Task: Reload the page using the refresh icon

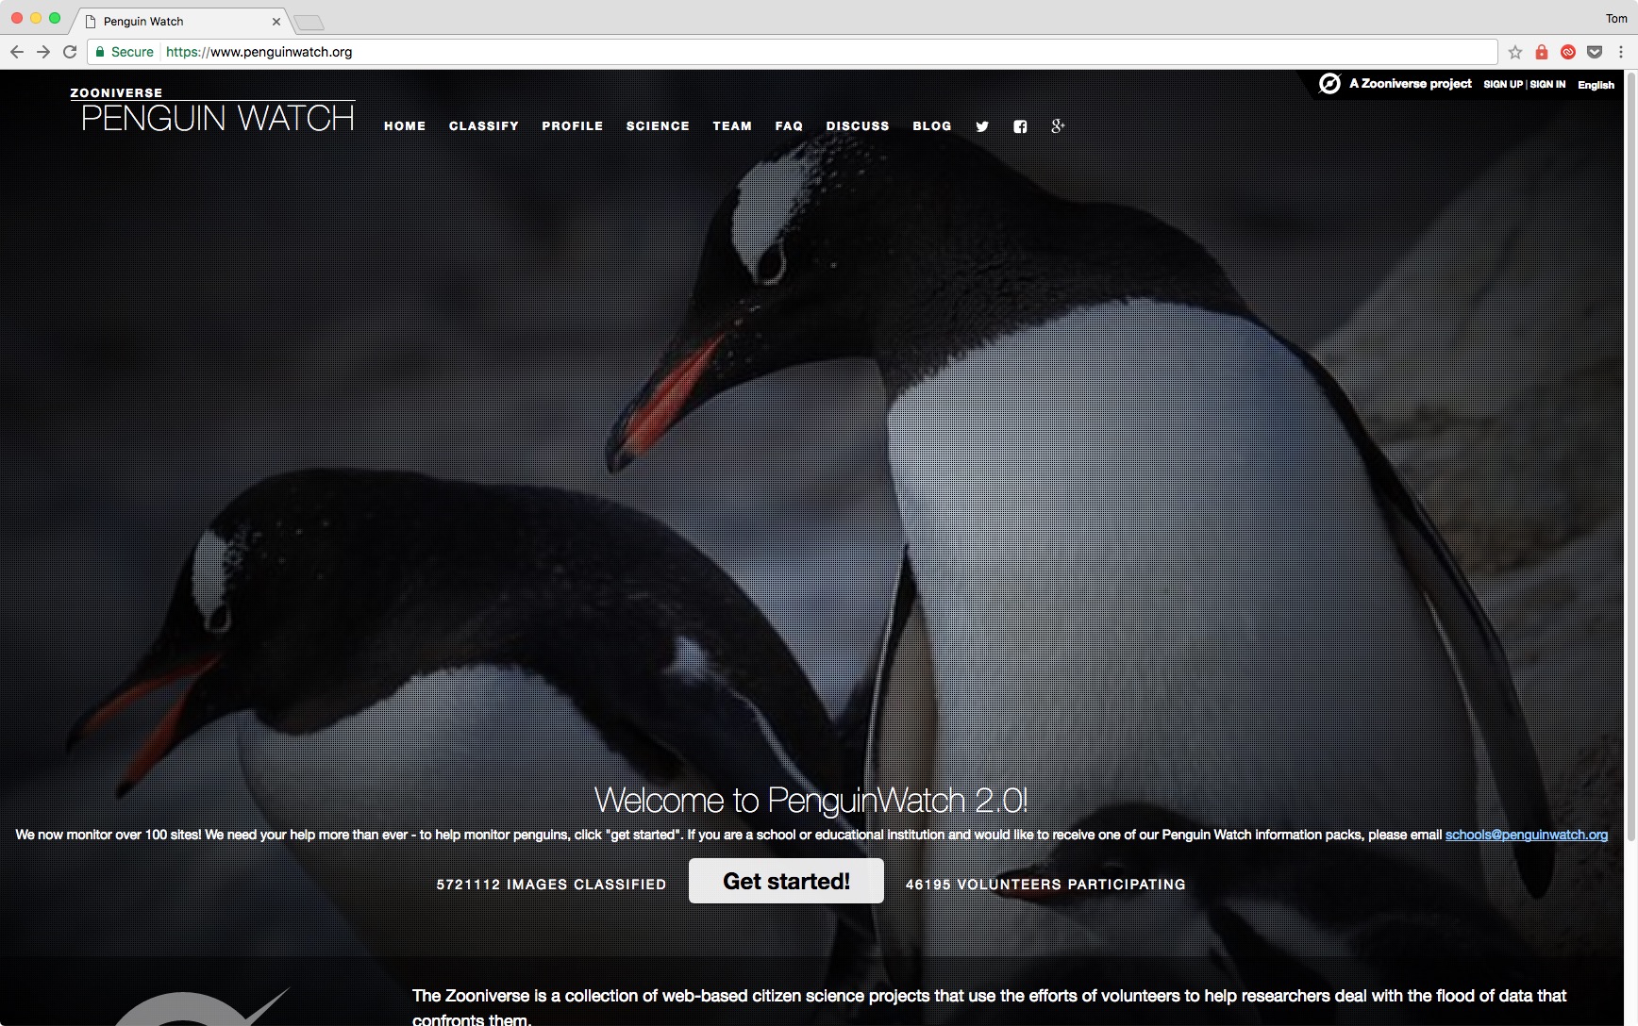Action: (x=69, y=52)
